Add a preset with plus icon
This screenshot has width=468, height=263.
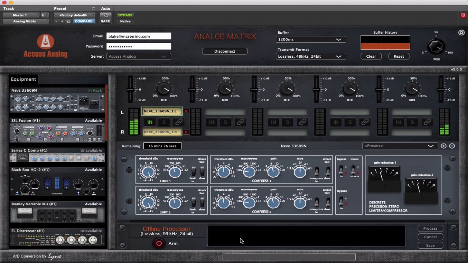pos(444,146)
